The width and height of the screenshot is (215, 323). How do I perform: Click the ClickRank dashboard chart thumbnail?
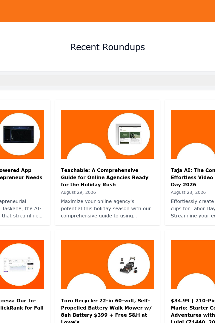click(22, 265)
